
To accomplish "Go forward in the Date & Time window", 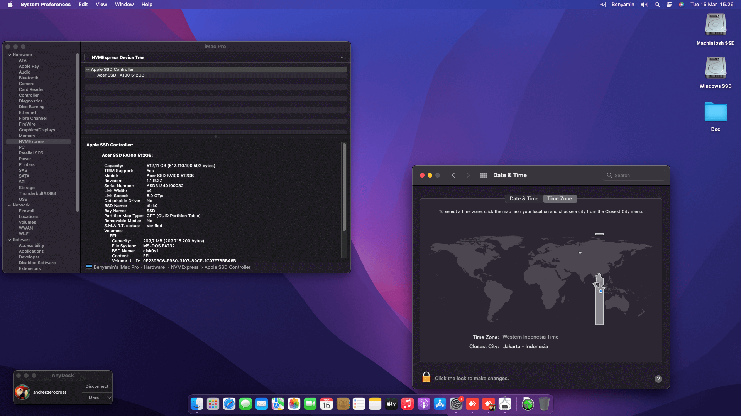I will [x=468, y=175].
